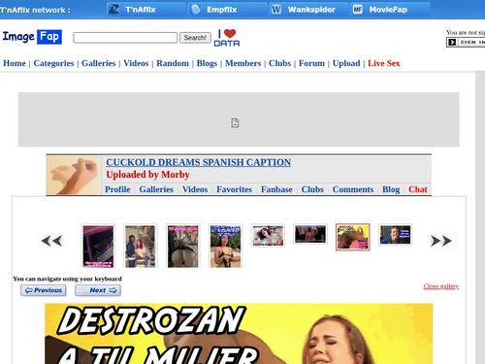Viewport: 485px width, 364px height.
Task: Click the Previous navigation button
Action: coord(44,290)
